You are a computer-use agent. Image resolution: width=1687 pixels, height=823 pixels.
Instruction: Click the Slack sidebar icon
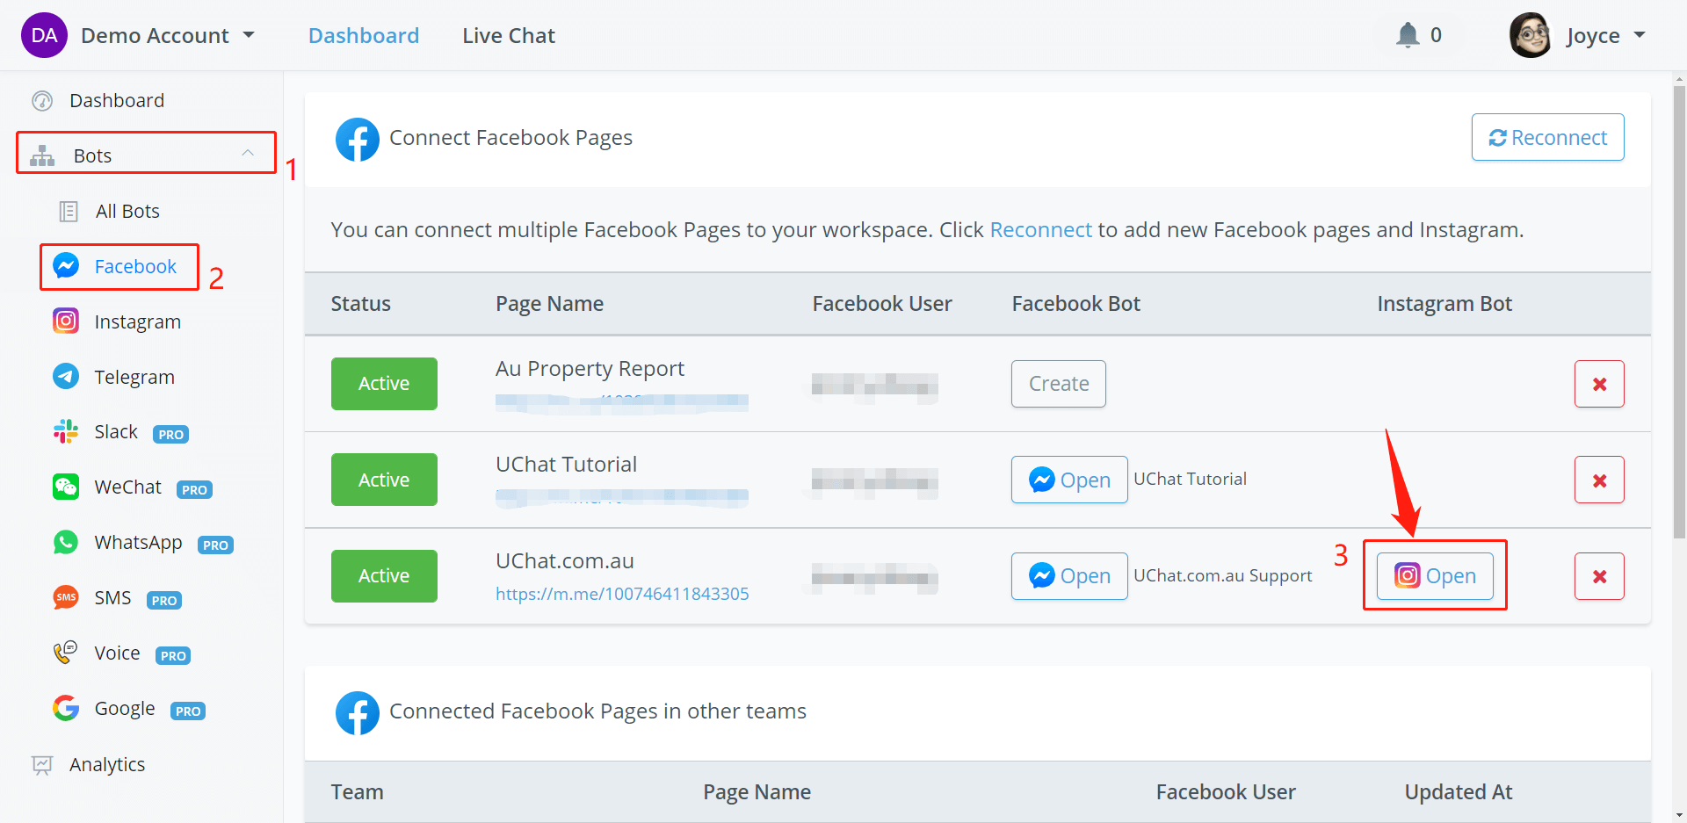tap(66, 431)
